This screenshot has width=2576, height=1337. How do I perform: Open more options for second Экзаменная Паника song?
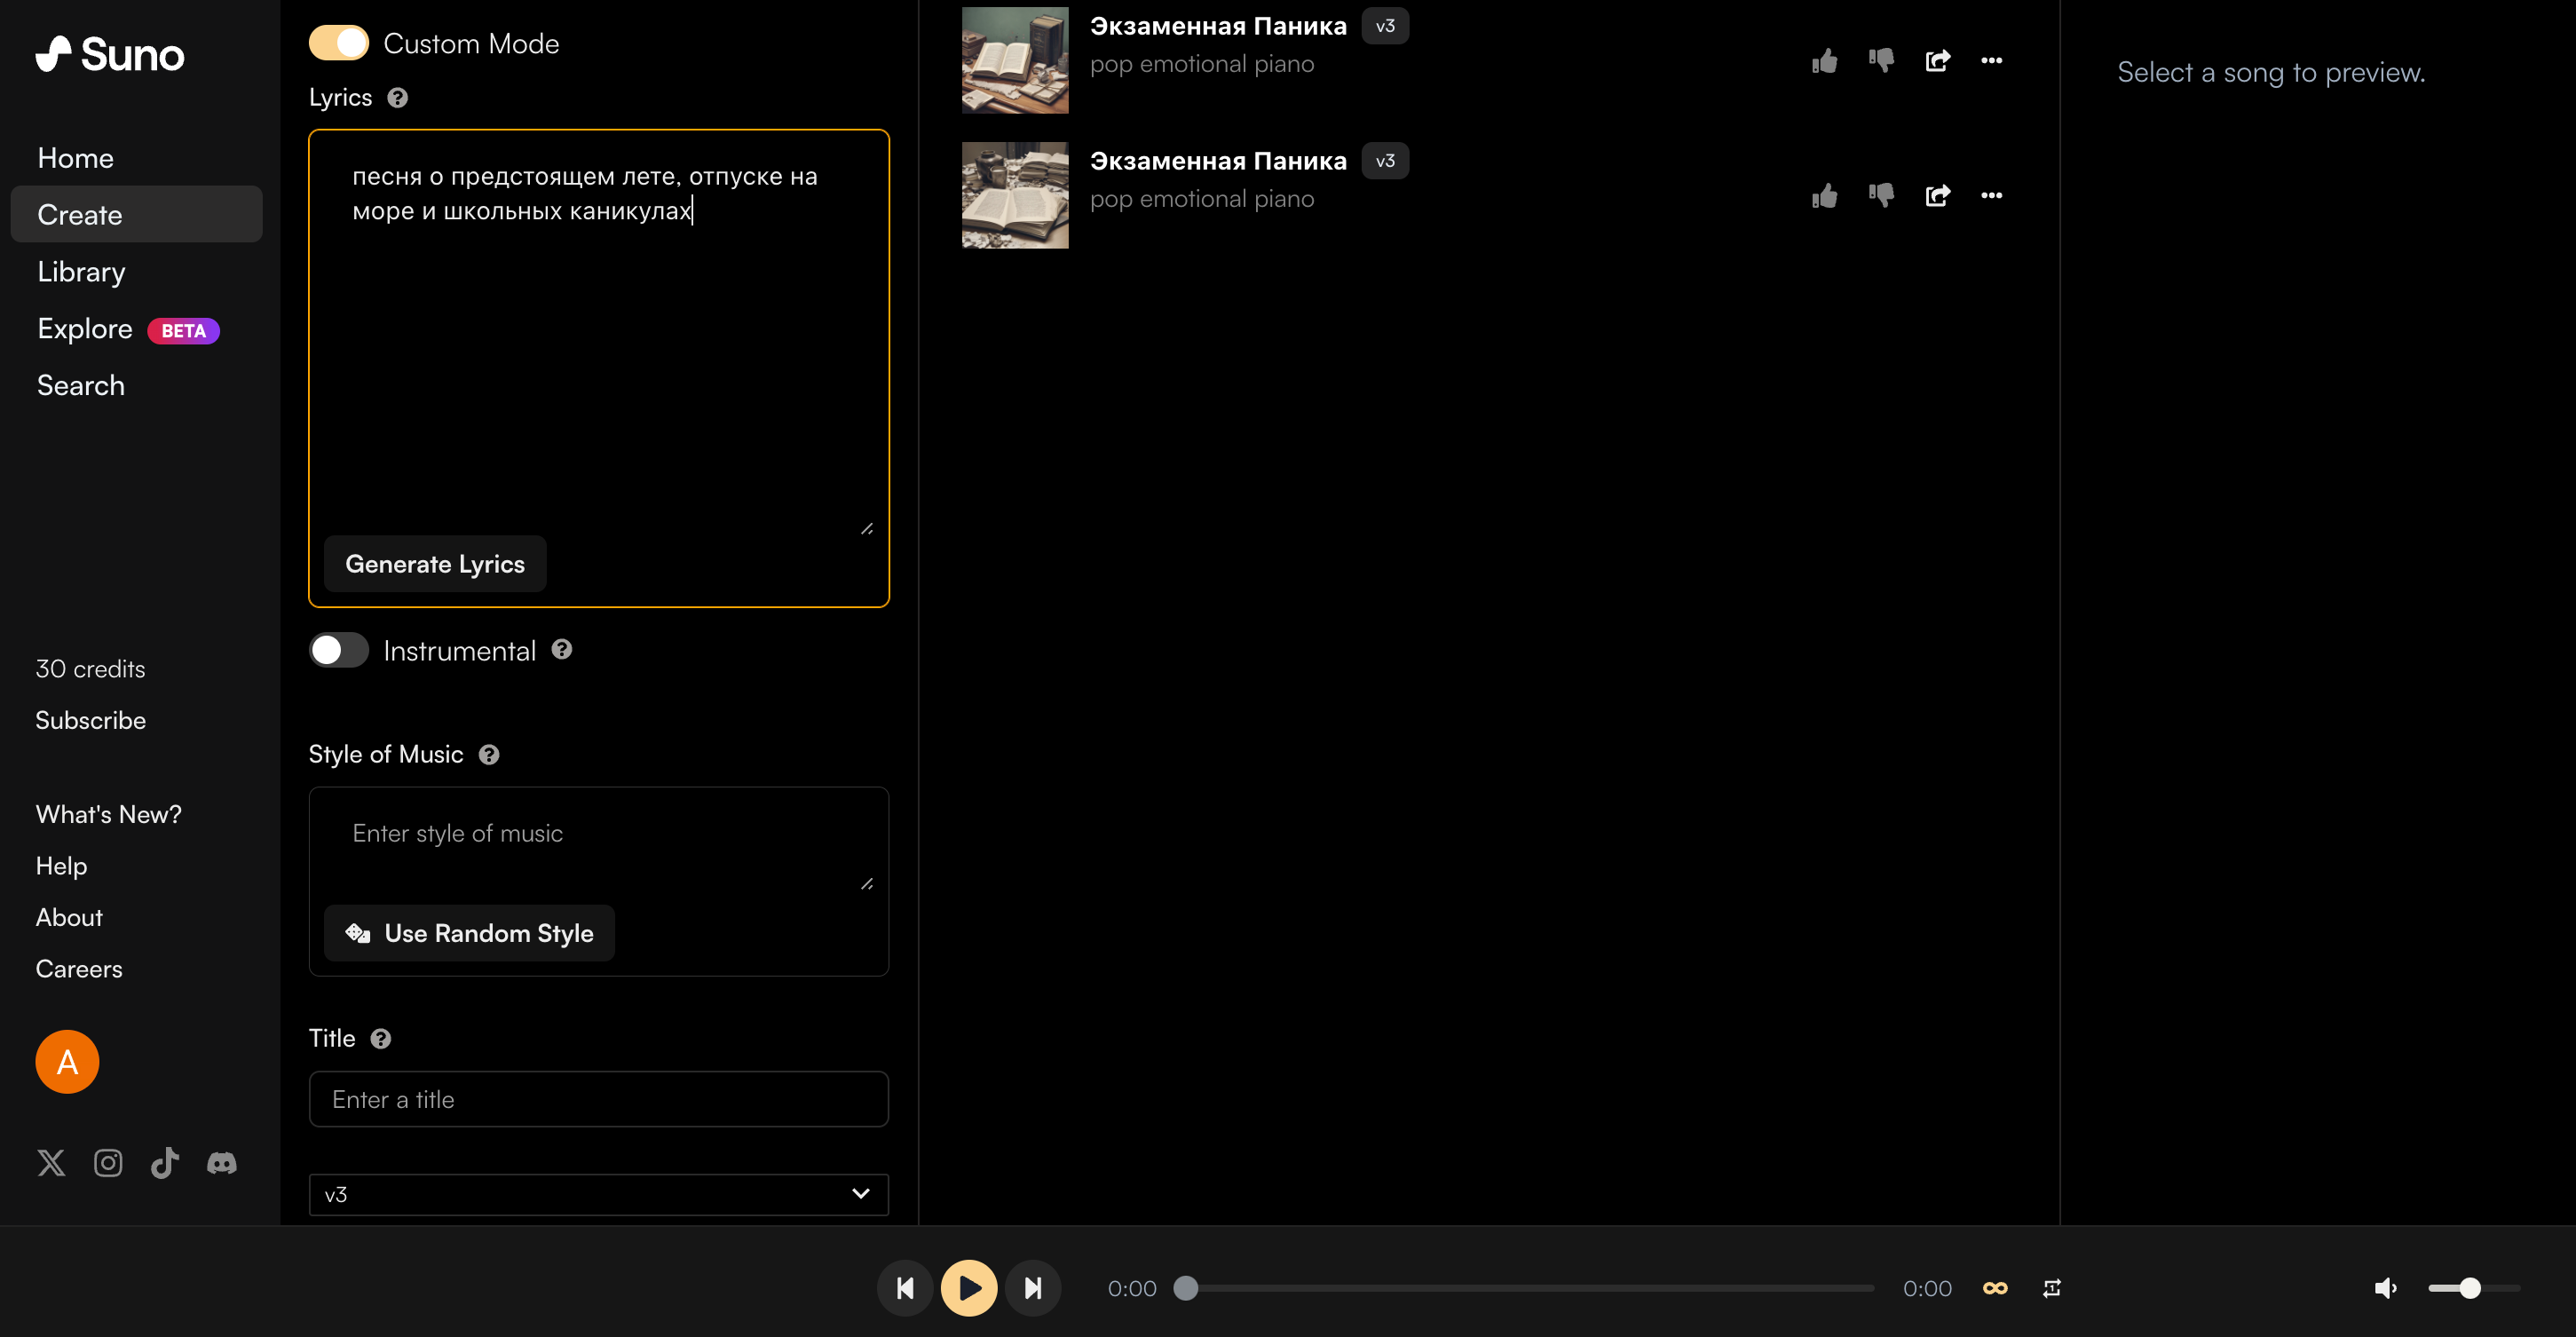pyautogui.click(x=1991, y=196)
